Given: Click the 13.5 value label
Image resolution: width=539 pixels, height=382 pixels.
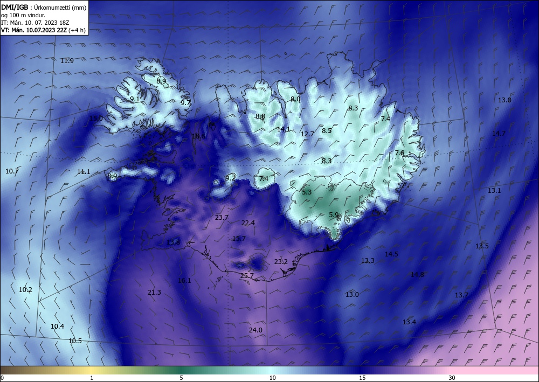Looking at the screenshot, I should (x=482, y=246).
